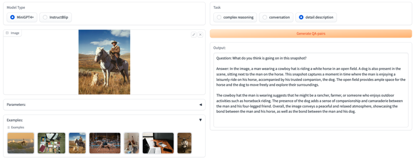Click the Generate QA-pairs button
Image resolution: width=414 pixels, height=160 pixels.
pos(311,34)
